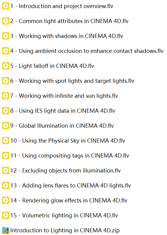167x235 pixels.
Task: Select the icon beside Volumetric lighting video
Action: (6, 215)
